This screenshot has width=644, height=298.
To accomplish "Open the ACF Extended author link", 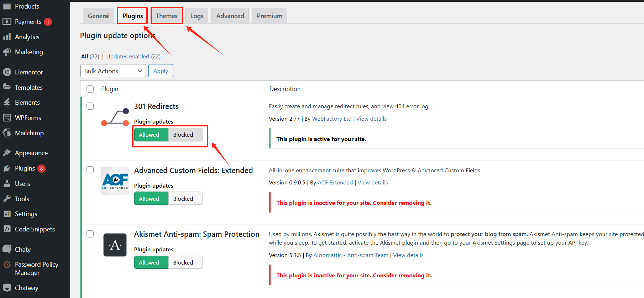I will tap(335, 183).
